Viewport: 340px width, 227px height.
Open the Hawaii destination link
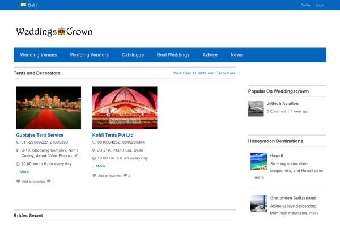click(x=277, y=155)
